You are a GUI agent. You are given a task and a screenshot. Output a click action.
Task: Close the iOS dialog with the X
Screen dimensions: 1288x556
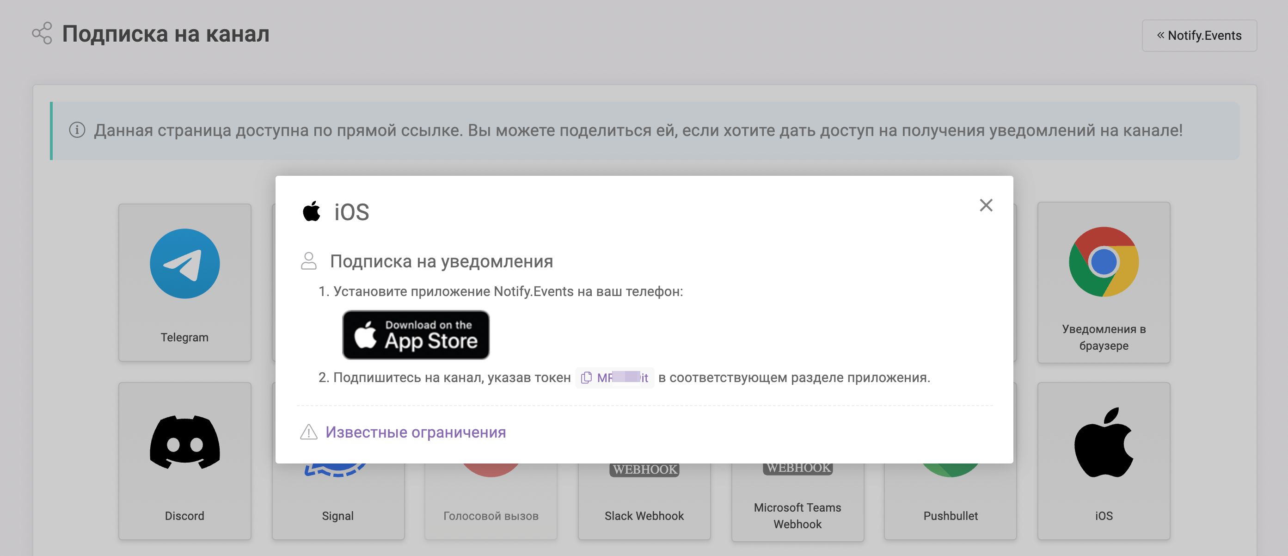986,205
